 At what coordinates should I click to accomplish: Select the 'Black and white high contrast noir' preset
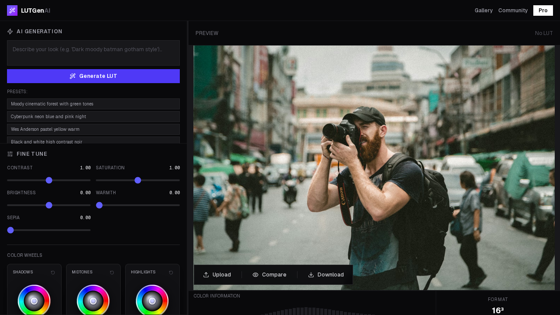(x=93, y=141)
